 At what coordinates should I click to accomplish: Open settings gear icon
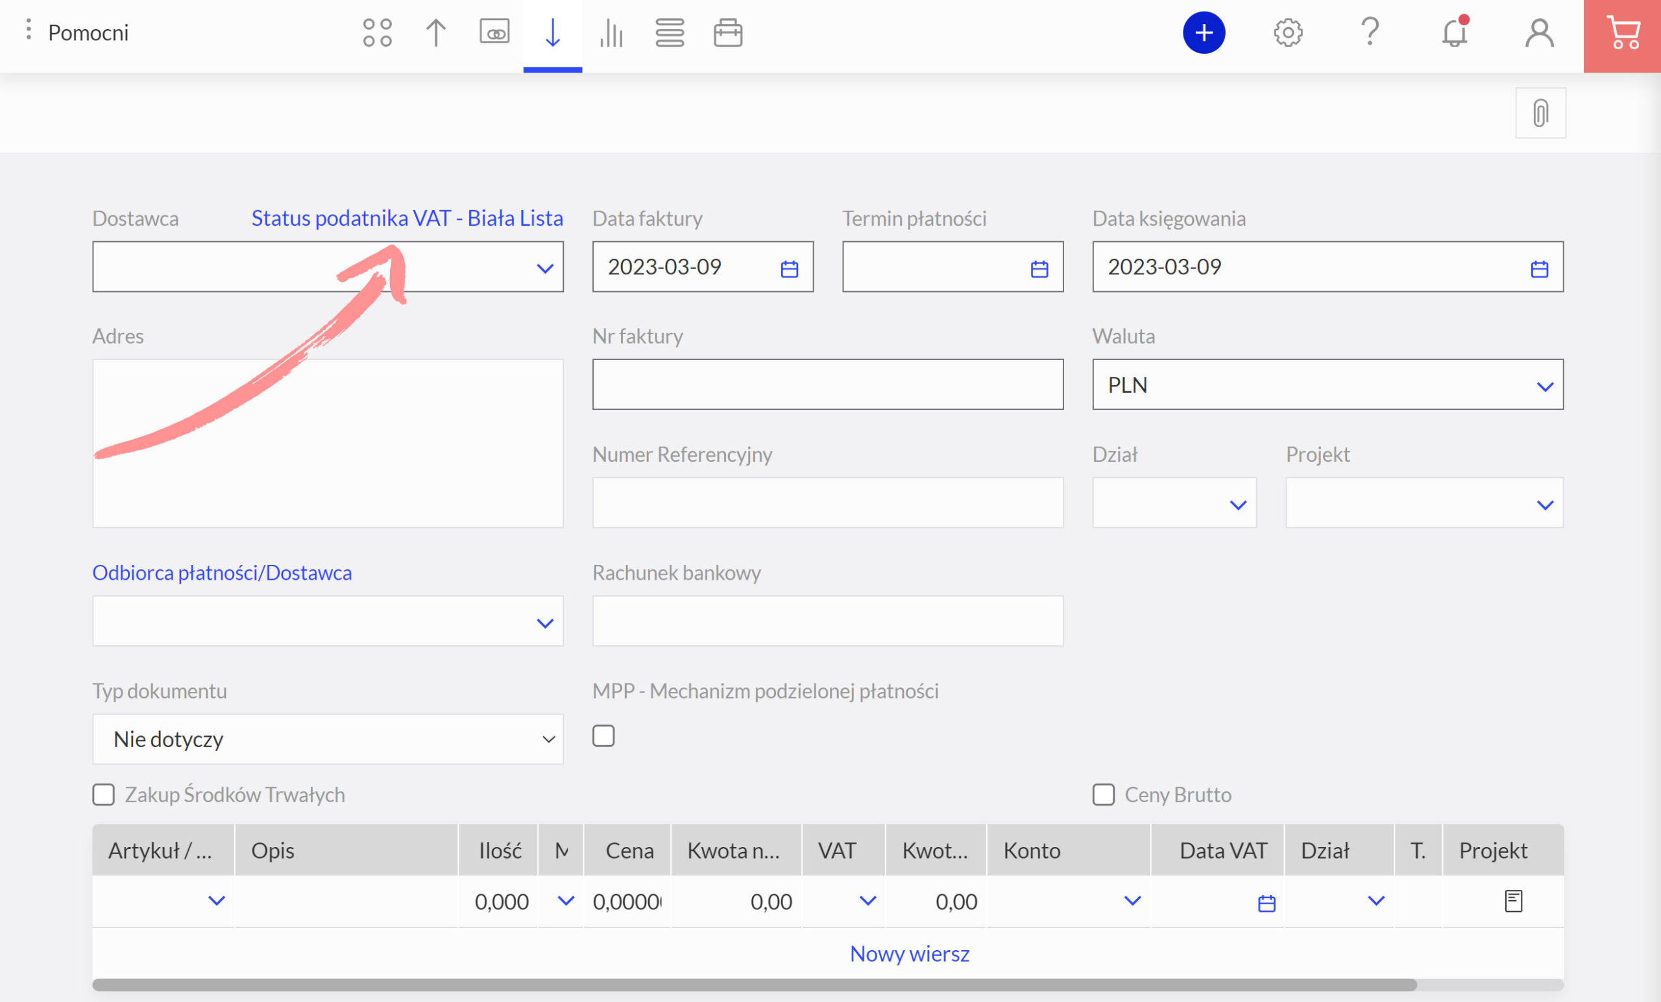(1287, 32)
